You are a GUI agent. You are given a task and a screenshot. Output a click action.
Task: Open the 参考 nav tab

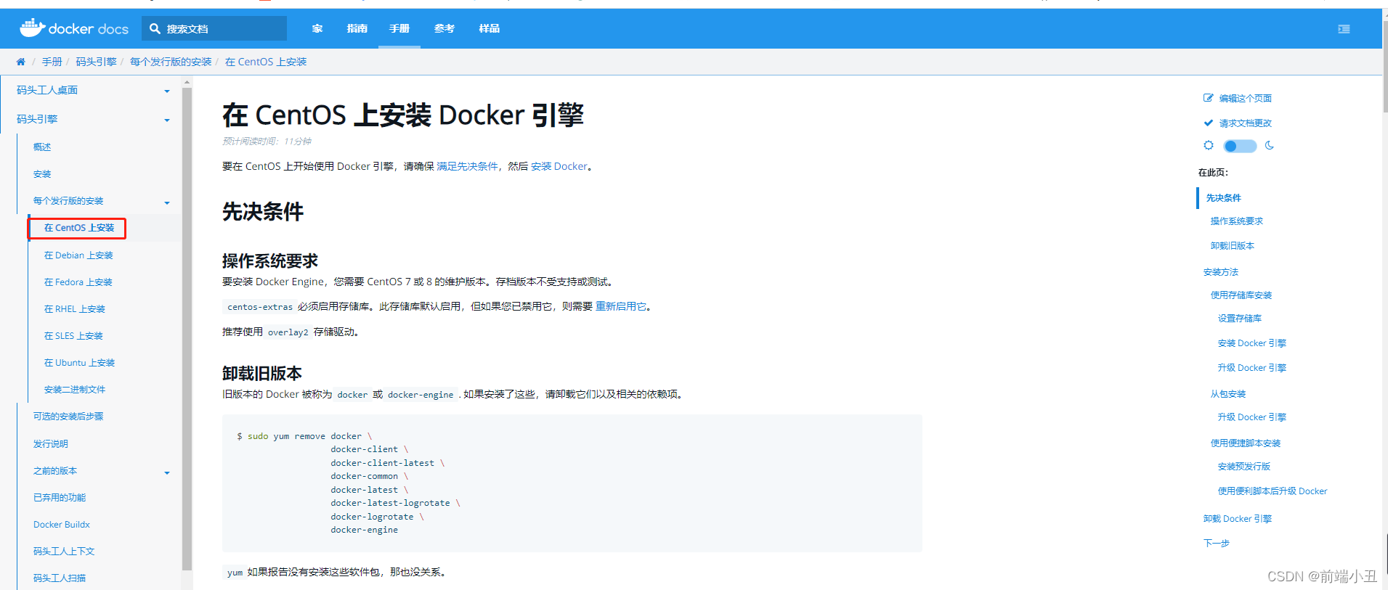pyautogui.click(x=445, y=28)
